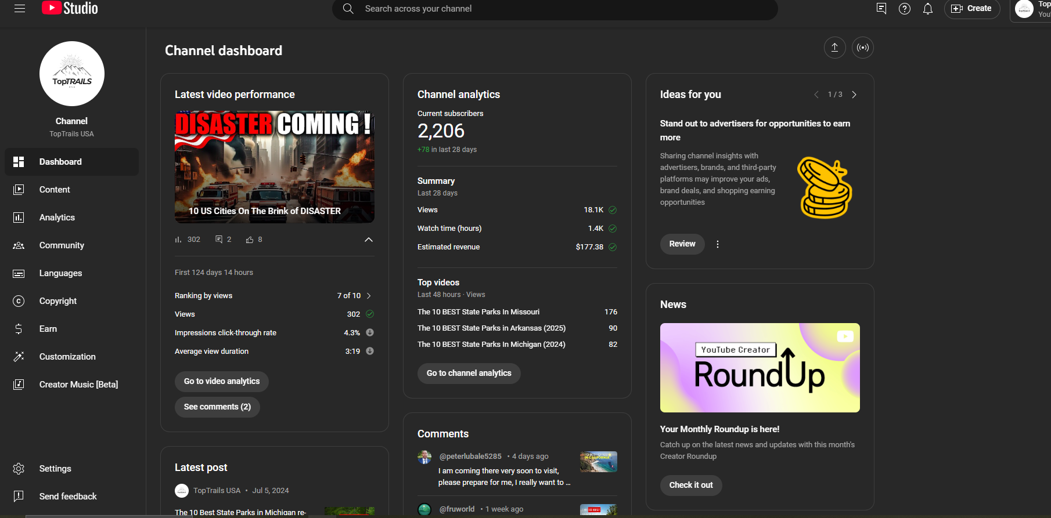Click the Earn dollar icon in sidebar
This screenshot has width=1051, height=518.
(x=19, y=329)
